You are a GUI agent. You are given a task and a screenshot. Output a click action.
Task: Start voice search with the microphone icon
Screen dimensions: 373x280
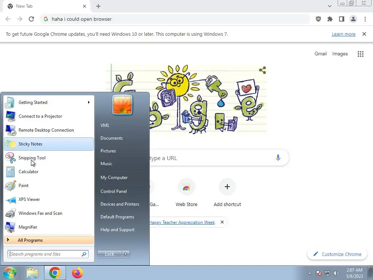click(x=278, y=157)
